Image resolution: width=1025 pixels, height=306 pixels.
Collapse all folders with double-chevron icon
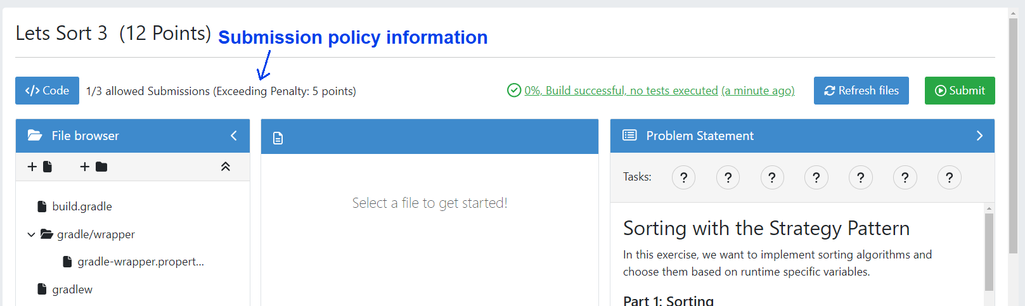[x=225, y=167]
